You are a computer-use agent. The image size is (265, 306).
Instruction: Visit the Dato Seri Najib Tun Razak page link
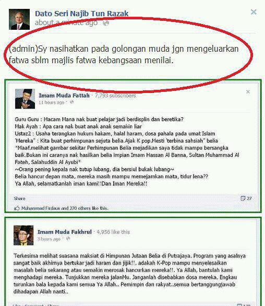(x=82, y=14)
